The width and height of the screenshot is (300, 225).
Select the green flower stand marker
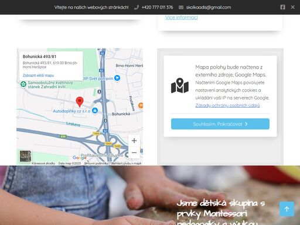coord(23,84)
